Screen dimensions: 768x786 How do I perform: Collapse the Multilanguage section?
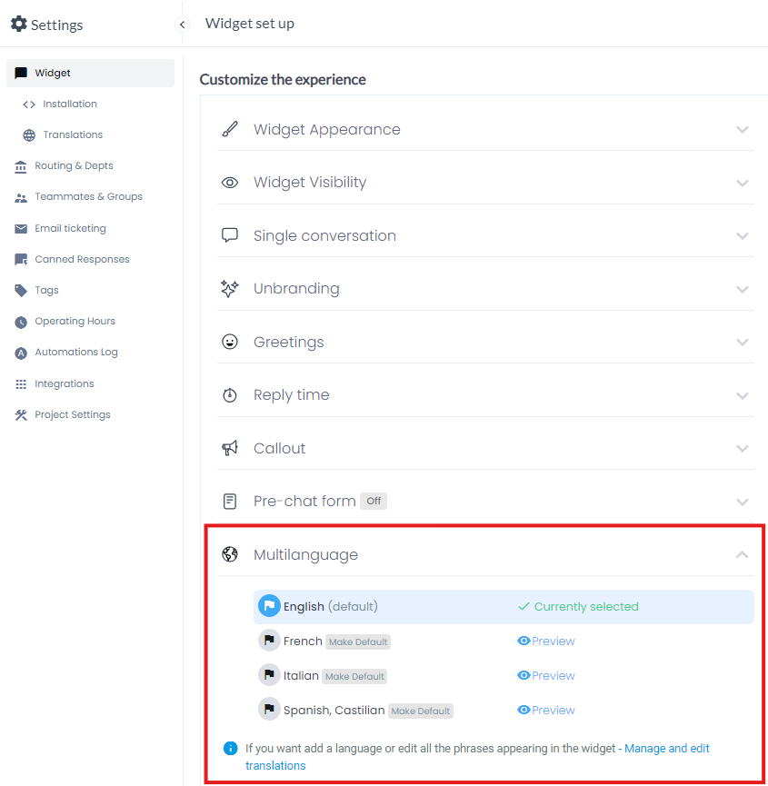point(743,555)
